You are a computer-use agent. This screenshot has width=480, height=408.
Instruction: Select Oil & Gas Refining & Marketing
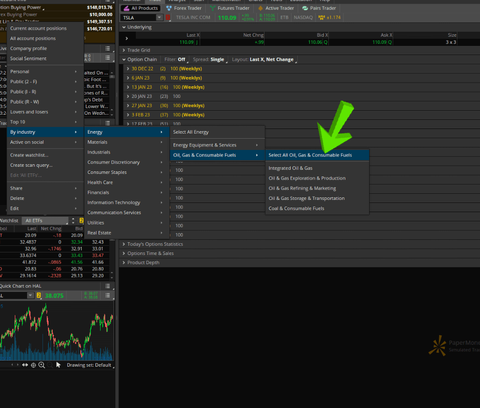point(317,188)
